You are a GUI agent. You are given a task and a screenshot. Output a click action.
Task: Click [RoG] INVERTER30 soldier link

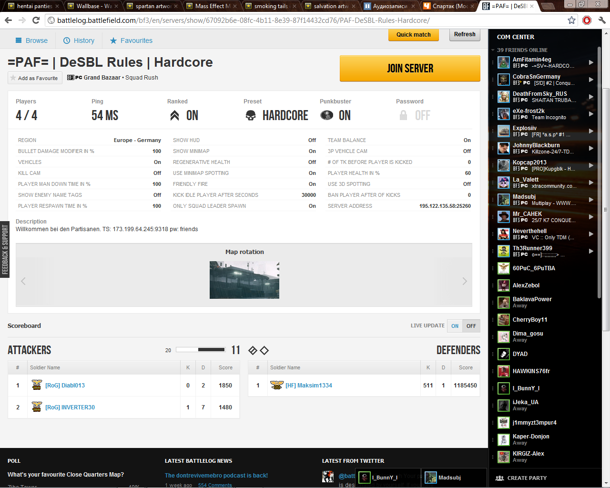70,407
